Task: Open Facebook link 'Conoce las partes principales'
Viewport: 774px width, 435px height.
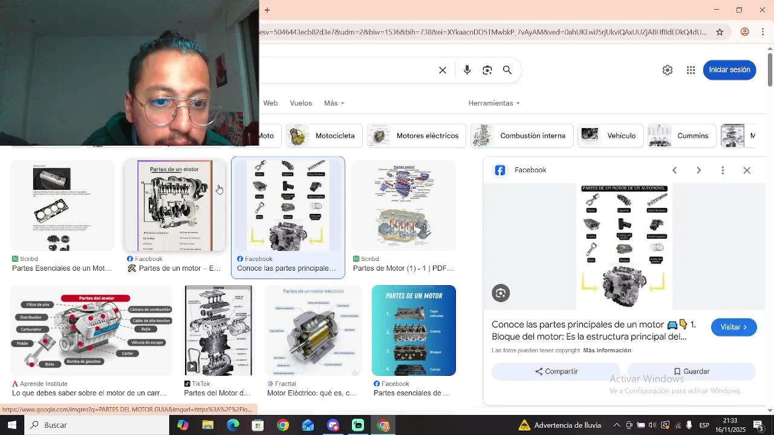Action: coord(287,268)
